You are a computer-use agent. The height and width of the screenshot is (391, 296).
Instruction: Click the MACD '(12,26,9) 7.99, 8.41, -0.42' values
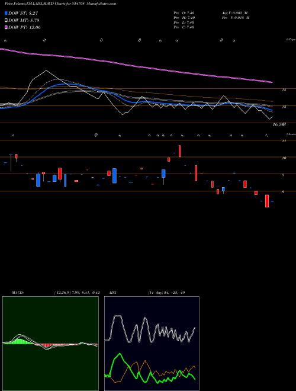click(77, 293)
